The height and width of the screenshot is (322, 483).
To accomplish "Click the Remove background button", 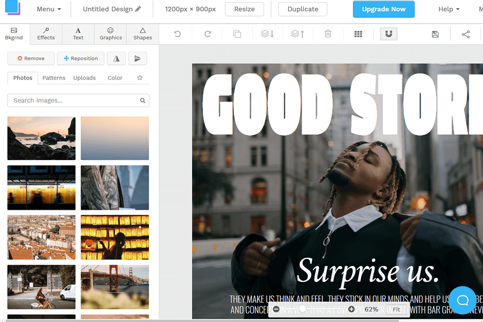I will (31, 58).
